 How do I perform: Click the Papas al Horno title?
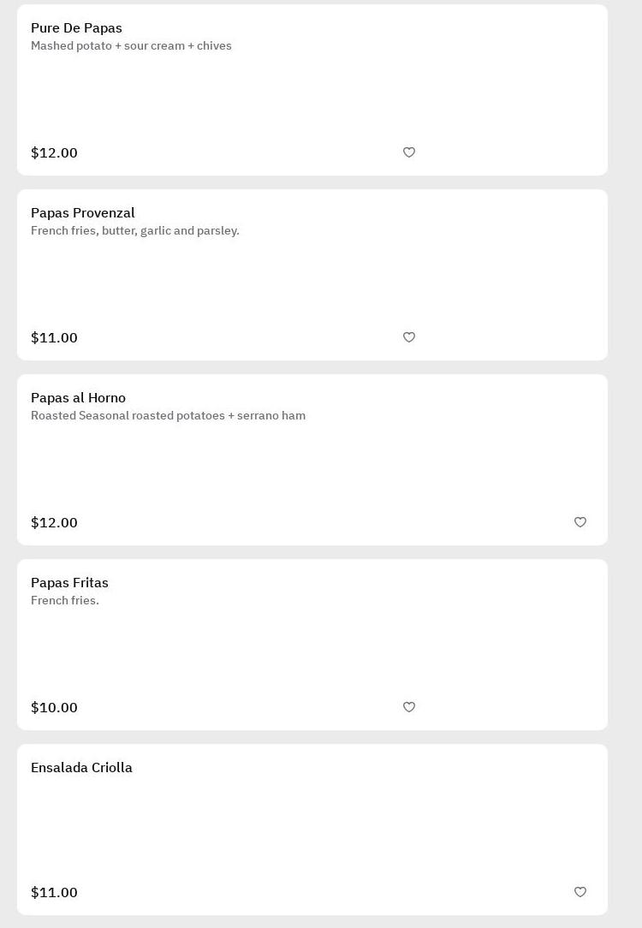click(78, 398)
